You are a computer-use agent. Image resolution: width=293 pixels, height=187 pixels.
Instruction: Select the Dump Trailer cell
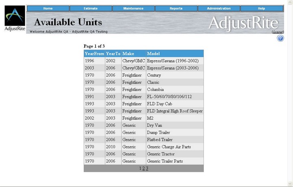(x=175, y=132)
